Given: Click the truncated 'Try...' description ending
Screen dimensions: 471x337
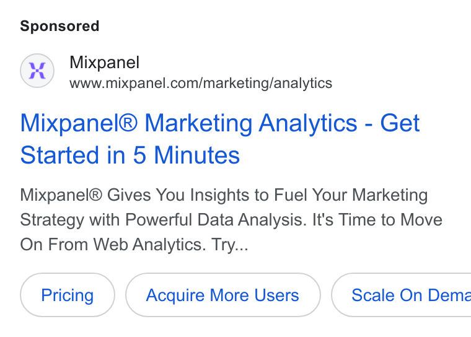Looking at the screenshot, I should point(230,245).
